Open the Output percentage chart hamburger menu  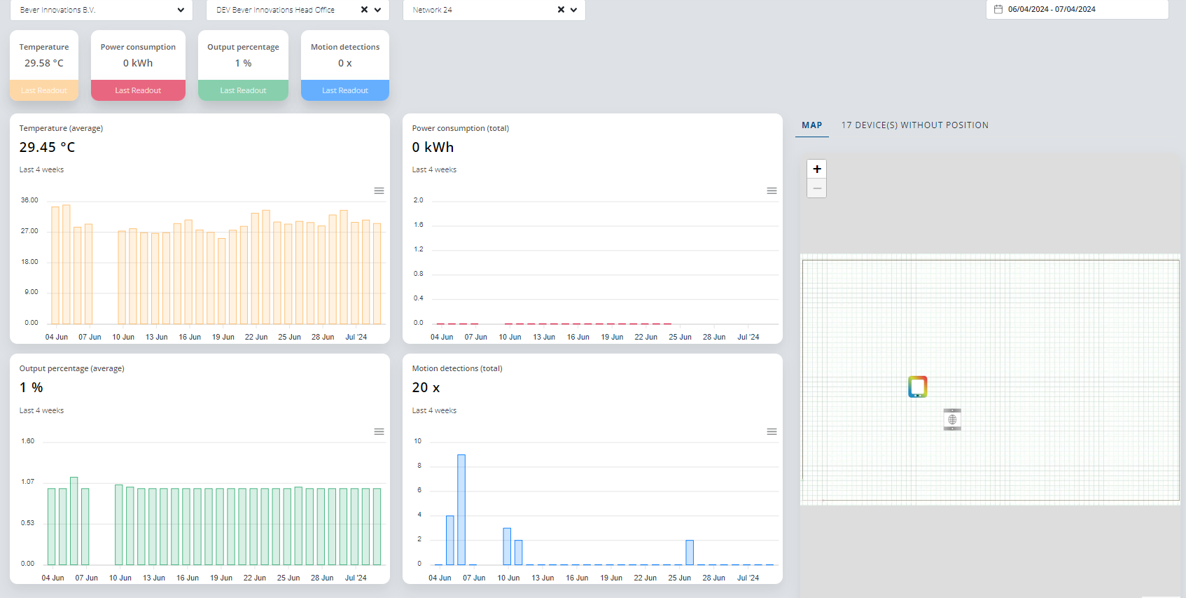tap(379, 431)
